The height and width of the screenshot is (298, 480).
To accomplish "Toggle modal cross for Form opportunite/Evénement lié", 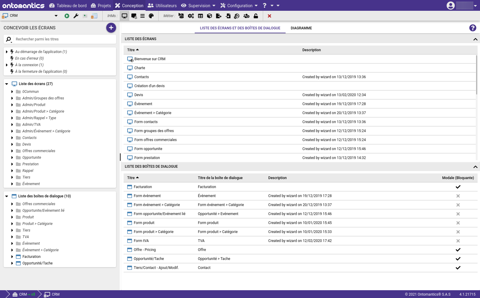I will point(458,214).
